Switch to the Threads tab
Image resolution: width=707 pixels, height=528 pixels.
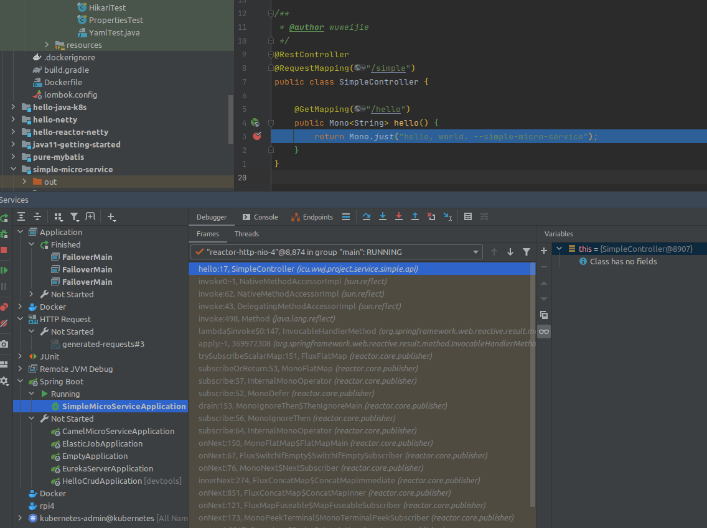coord(246,234)
